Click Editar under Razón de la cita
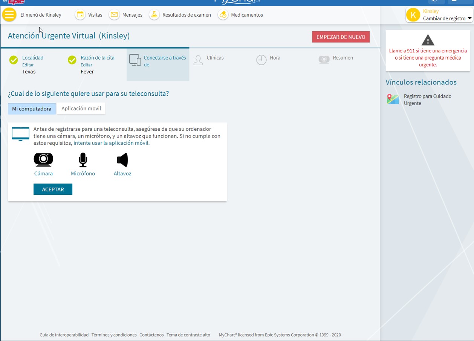Screen dimensions: 474x341 coord(86,65)
